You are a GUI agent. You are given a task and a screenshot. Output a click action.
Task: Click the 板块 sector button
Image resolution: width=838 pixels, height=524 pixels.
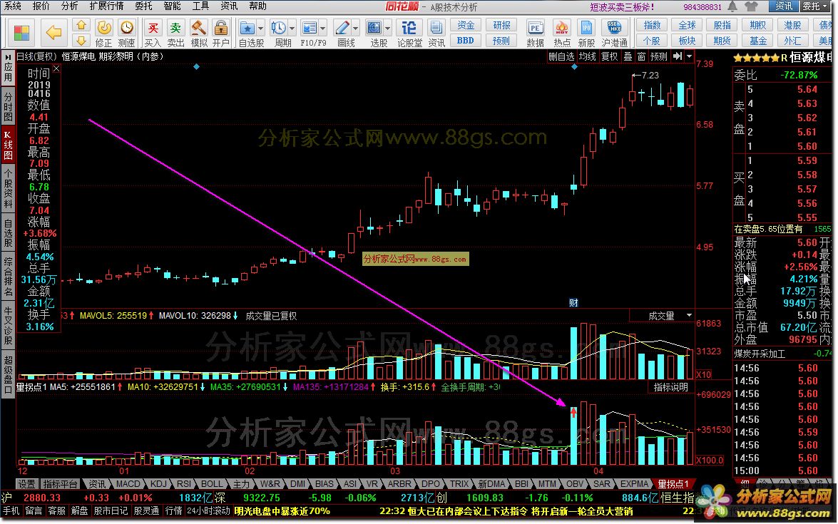click(x=688, y=41)
